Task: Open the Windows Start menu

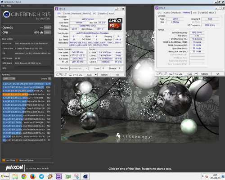Action: coord(4,176)
